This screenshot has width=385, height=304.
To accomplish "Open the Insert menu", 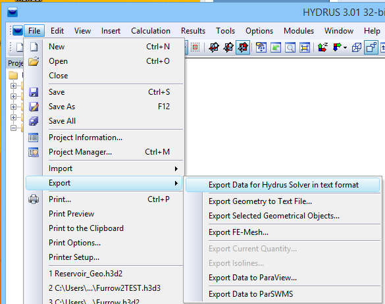I will click(111, 31).
